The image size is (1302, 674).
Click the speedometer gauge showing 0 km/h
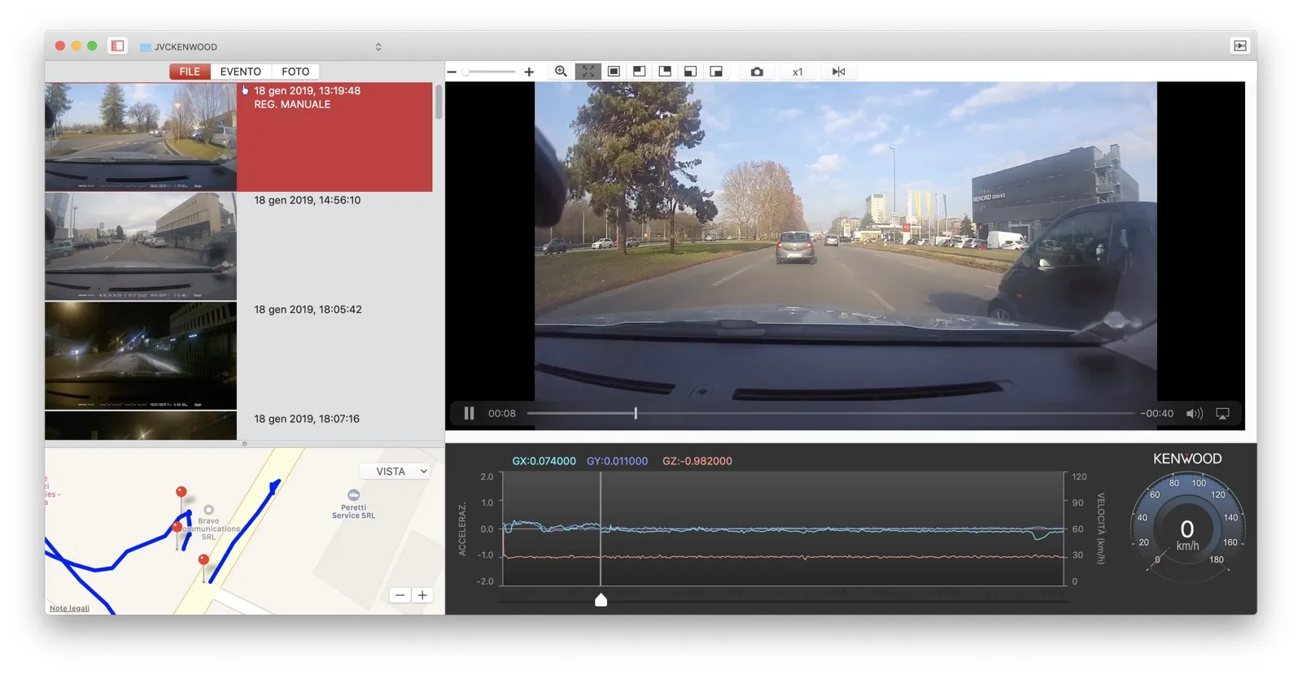click(x=1187, y=528)
